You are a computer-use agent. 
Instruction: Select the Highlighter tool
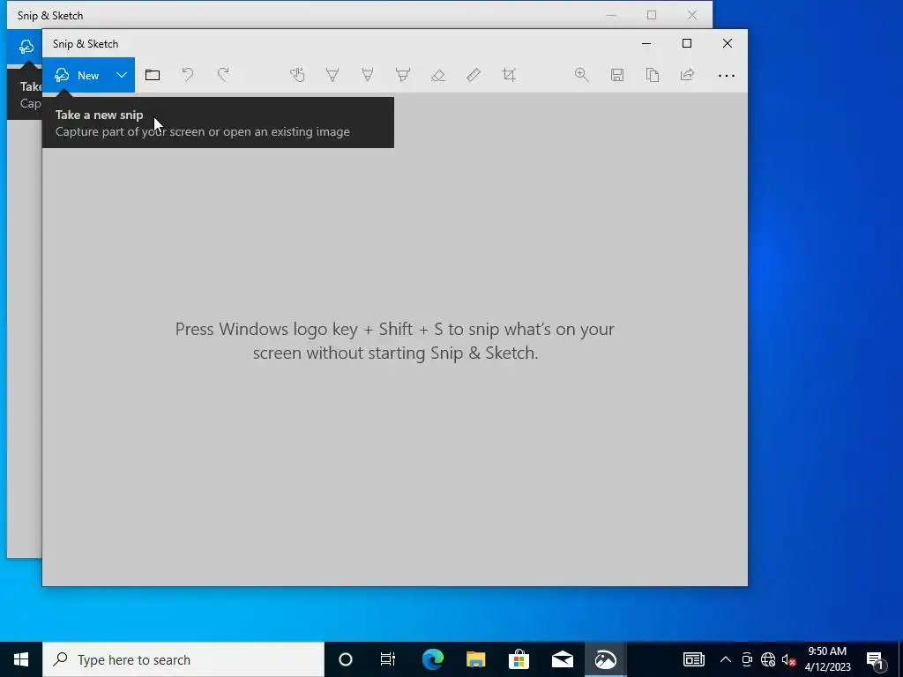(403, 75)
